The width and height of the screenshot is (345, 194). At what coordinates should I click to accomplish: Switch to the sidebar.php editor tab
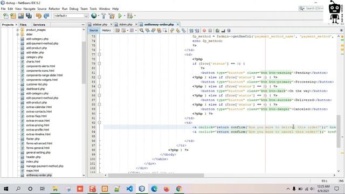[x=100, y=24]
